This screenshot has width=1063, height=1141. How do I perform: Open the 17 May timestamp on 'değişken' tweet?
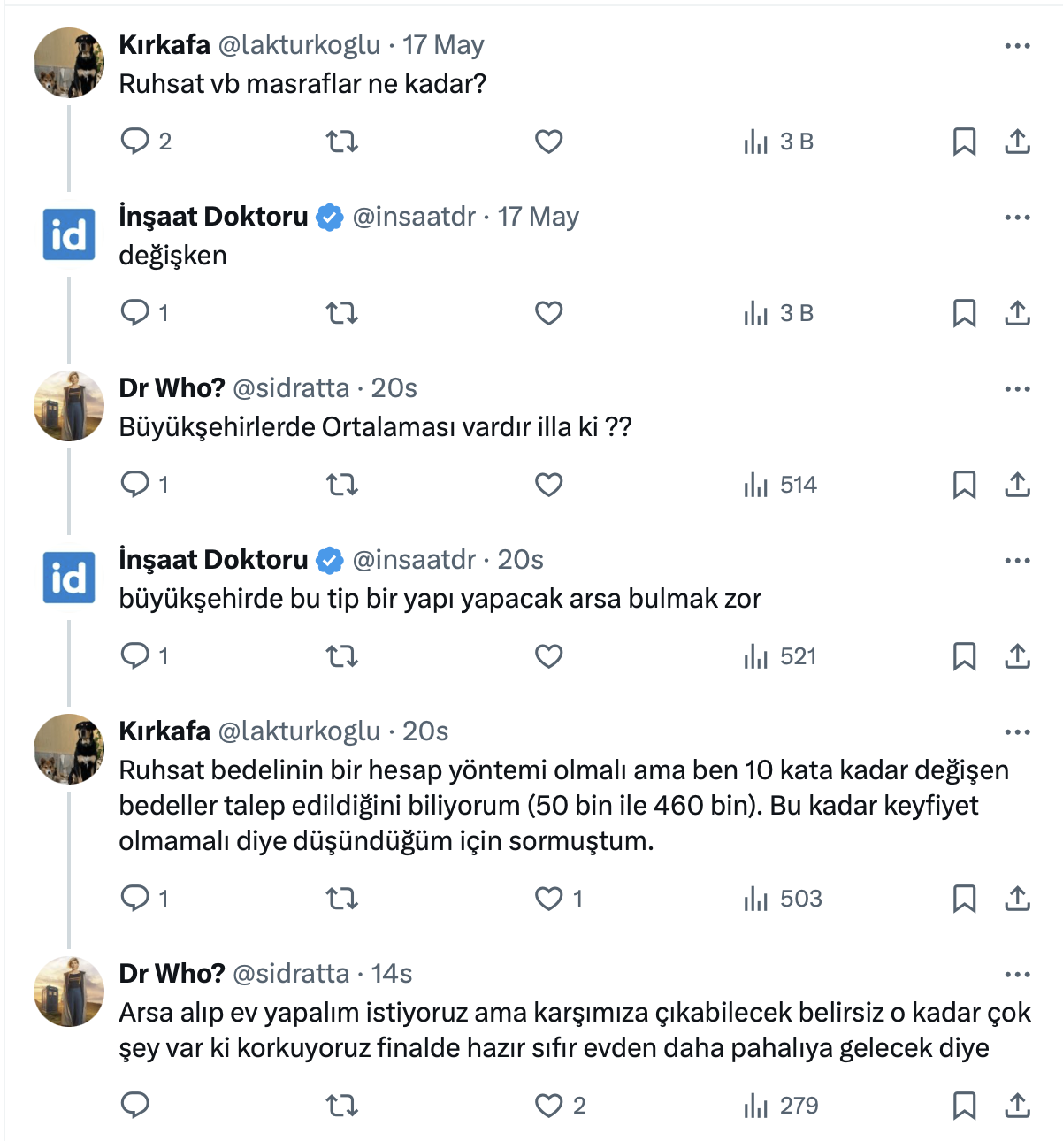click(x=538, y=217)
